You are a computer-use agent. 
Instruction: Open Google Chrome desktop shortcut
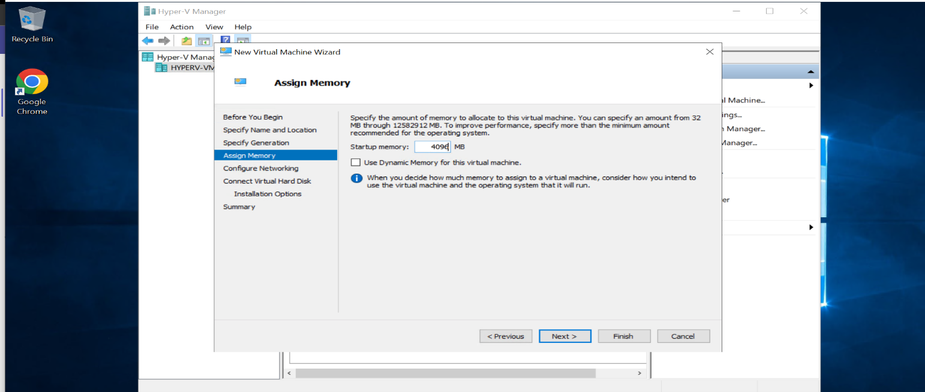[32, 92]
